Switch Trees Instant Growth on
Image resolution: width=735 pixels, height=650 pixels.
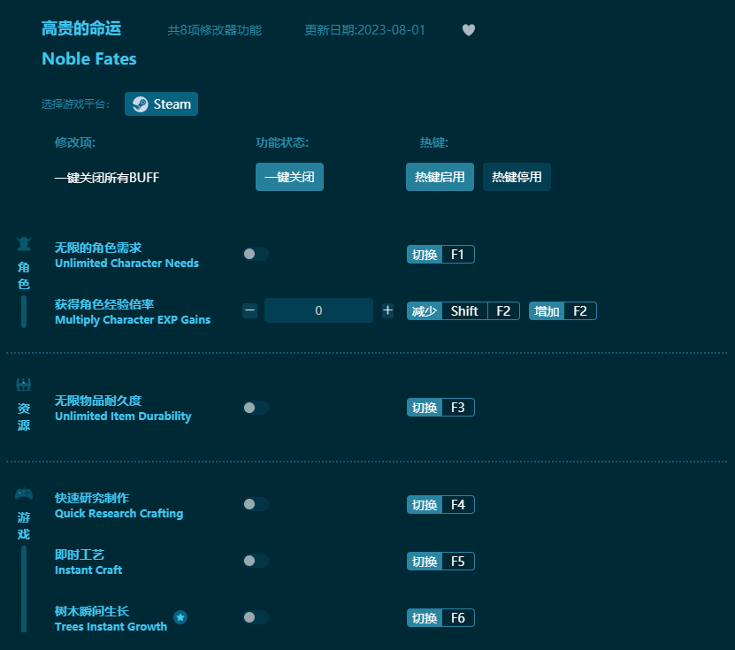coord(256,617)
